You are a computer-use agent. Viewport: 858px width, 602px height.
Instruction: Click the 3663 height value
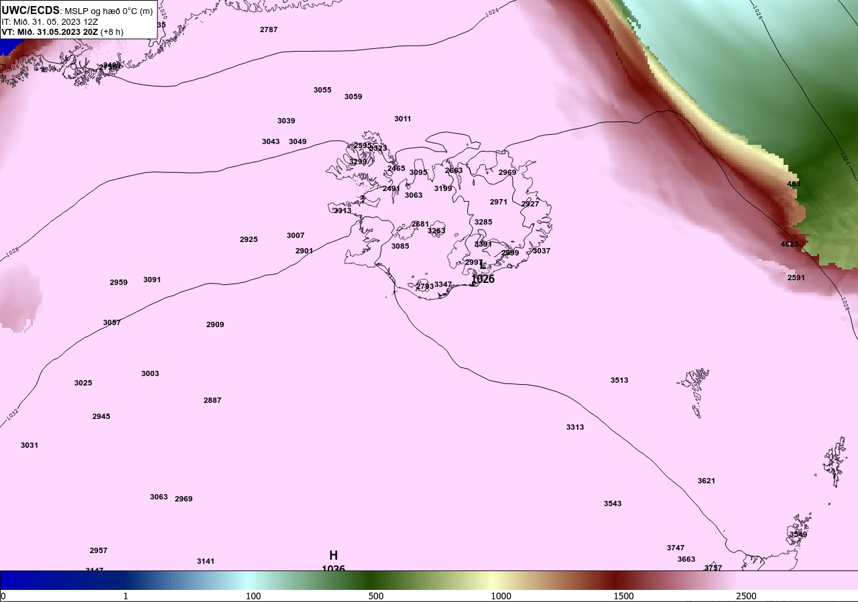click(x=686, y=559)
